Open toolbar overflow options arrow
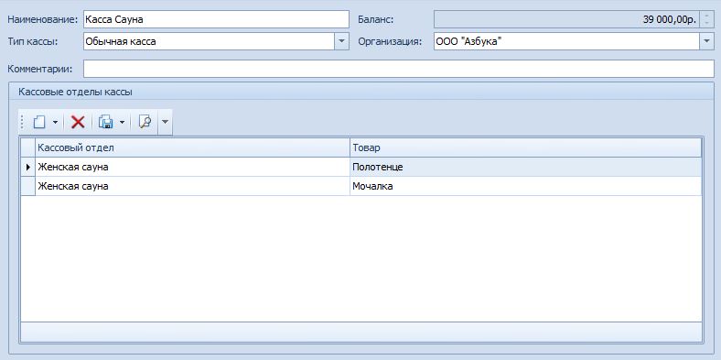The image size is (721, 360). (165, 122)
